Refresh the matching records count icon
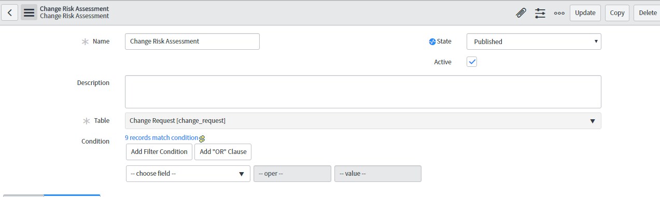 [x=202, y=138]
